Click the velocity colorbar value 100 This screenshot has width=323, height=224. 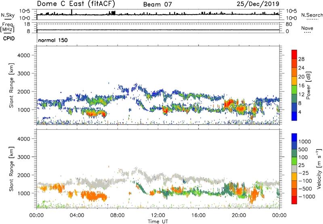point(303,157)
